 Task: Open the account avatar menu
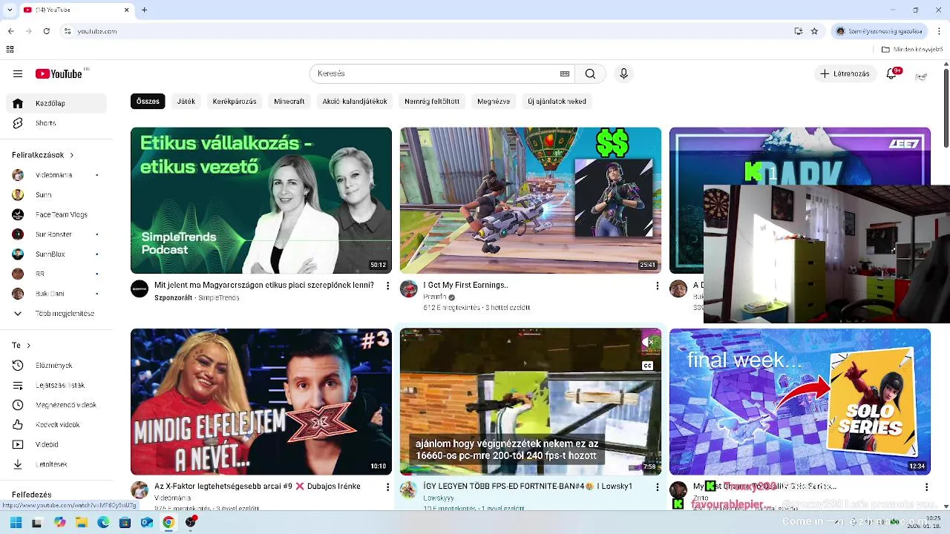pyautogui.click(x=921, y=76)
